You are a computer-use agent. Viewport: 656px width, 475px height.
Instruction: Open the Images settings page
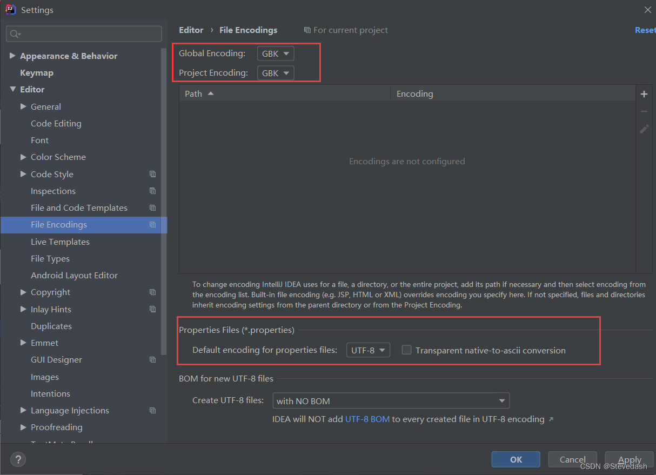pyautogui.click(x=45, y=377)
